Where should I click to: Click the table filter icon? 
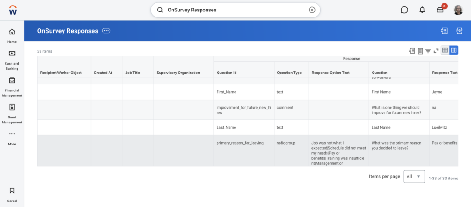428,50
